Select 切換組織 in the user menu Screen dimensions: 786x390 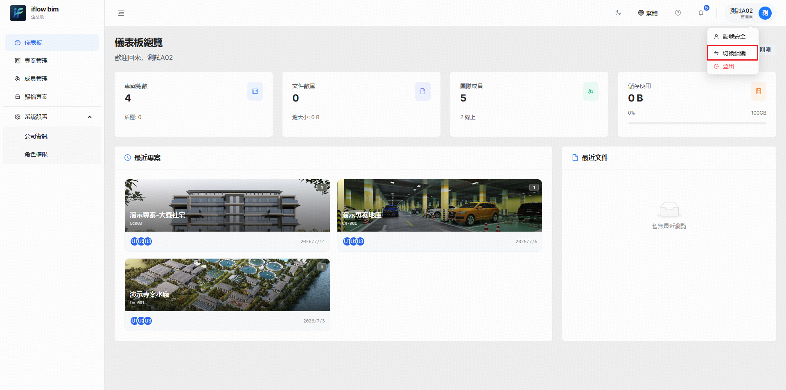(x=733, y=53)
